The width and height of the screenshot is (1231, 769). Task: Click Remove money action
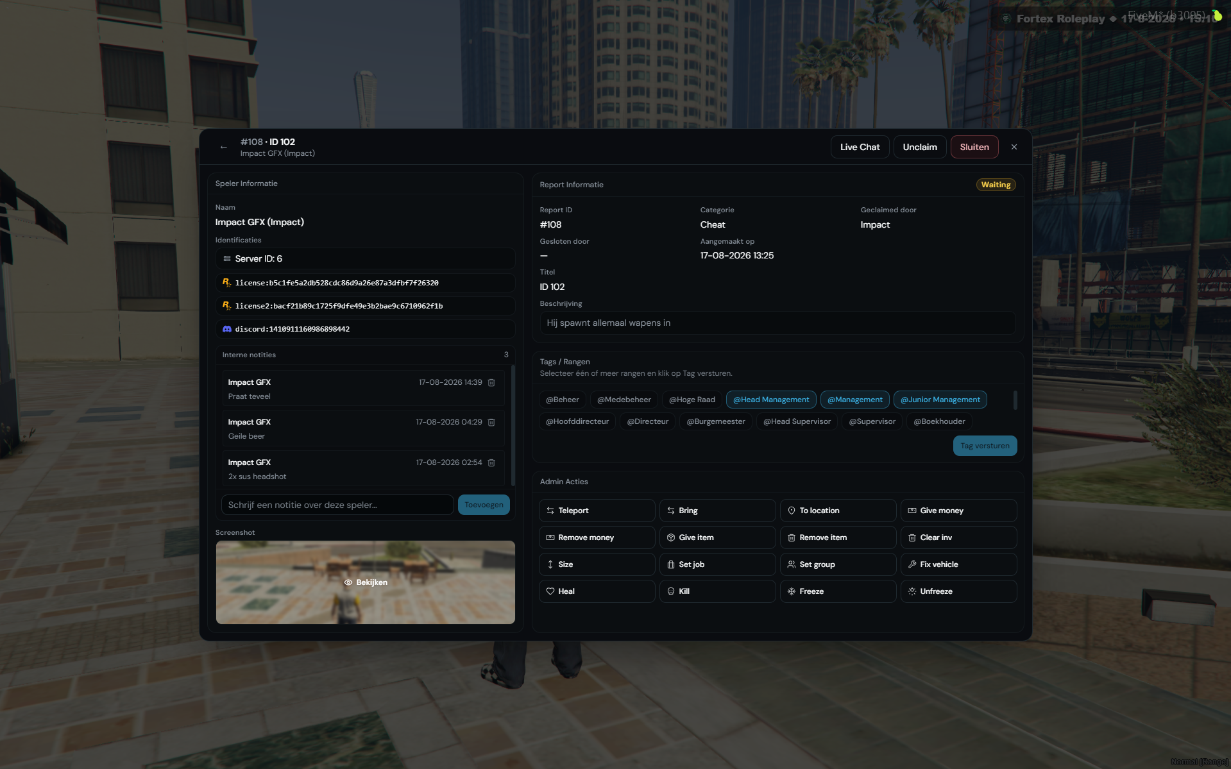click(x=597, y=537)
